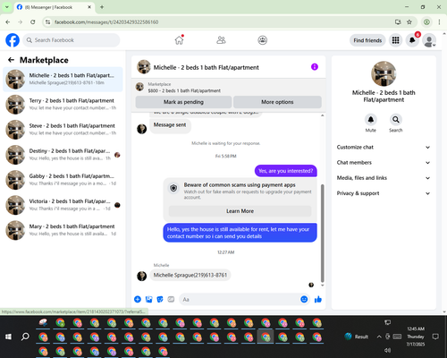Go back using Marketplace back arrow

[x=11, y=60]
